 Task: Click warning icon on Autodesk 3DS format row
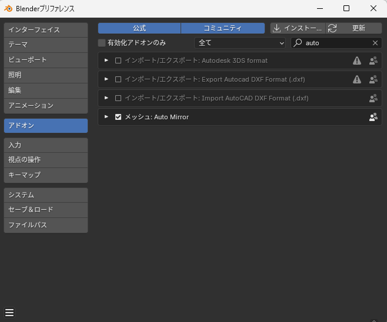(x=357, y=61)
